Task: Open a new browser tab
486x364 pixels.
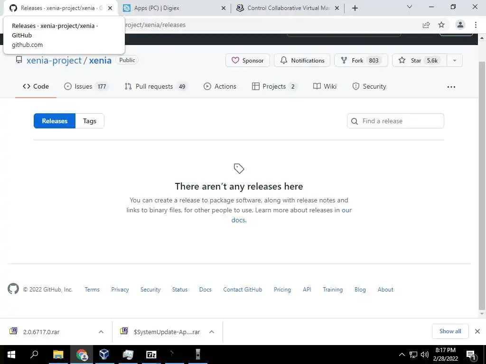Action: tap(355, 8)
